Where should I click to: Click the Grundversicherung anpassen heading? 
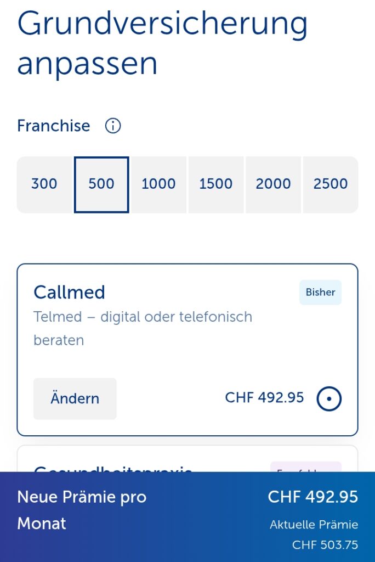[162, 43]
